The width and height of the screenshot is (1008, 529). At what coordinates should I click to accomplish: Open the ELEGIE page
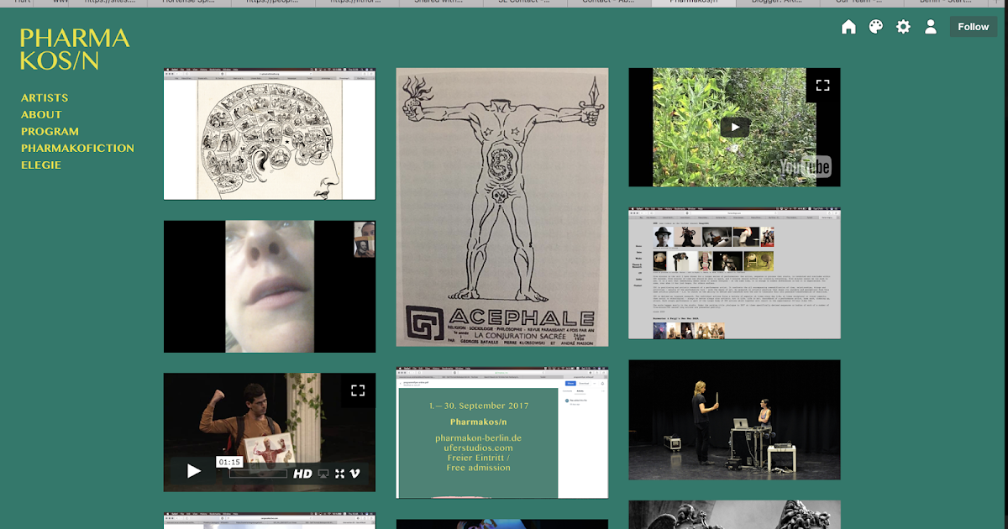[x=41, y=165]
